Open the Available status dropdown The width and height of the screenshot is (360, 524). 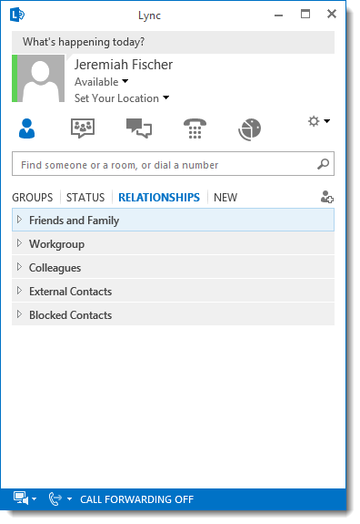(101, 82)
